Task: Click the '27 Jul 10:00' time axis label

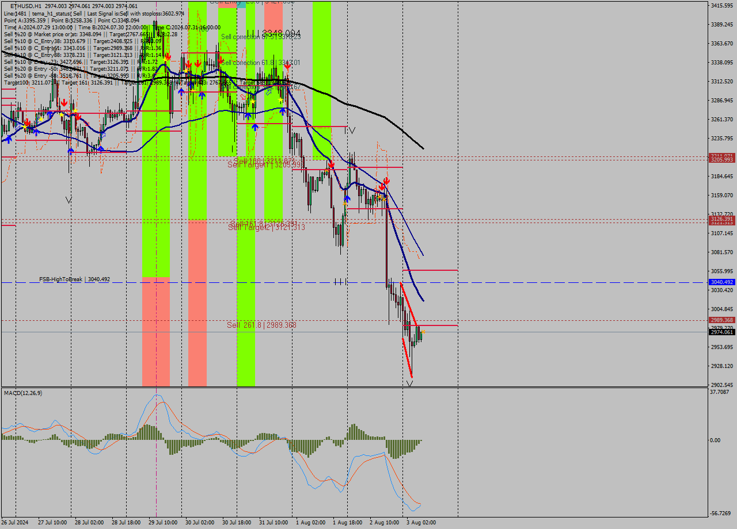Action: click(x=52, y=523)
